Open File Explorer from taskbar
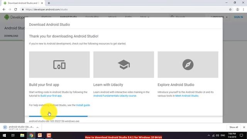 tap(22, 136)
